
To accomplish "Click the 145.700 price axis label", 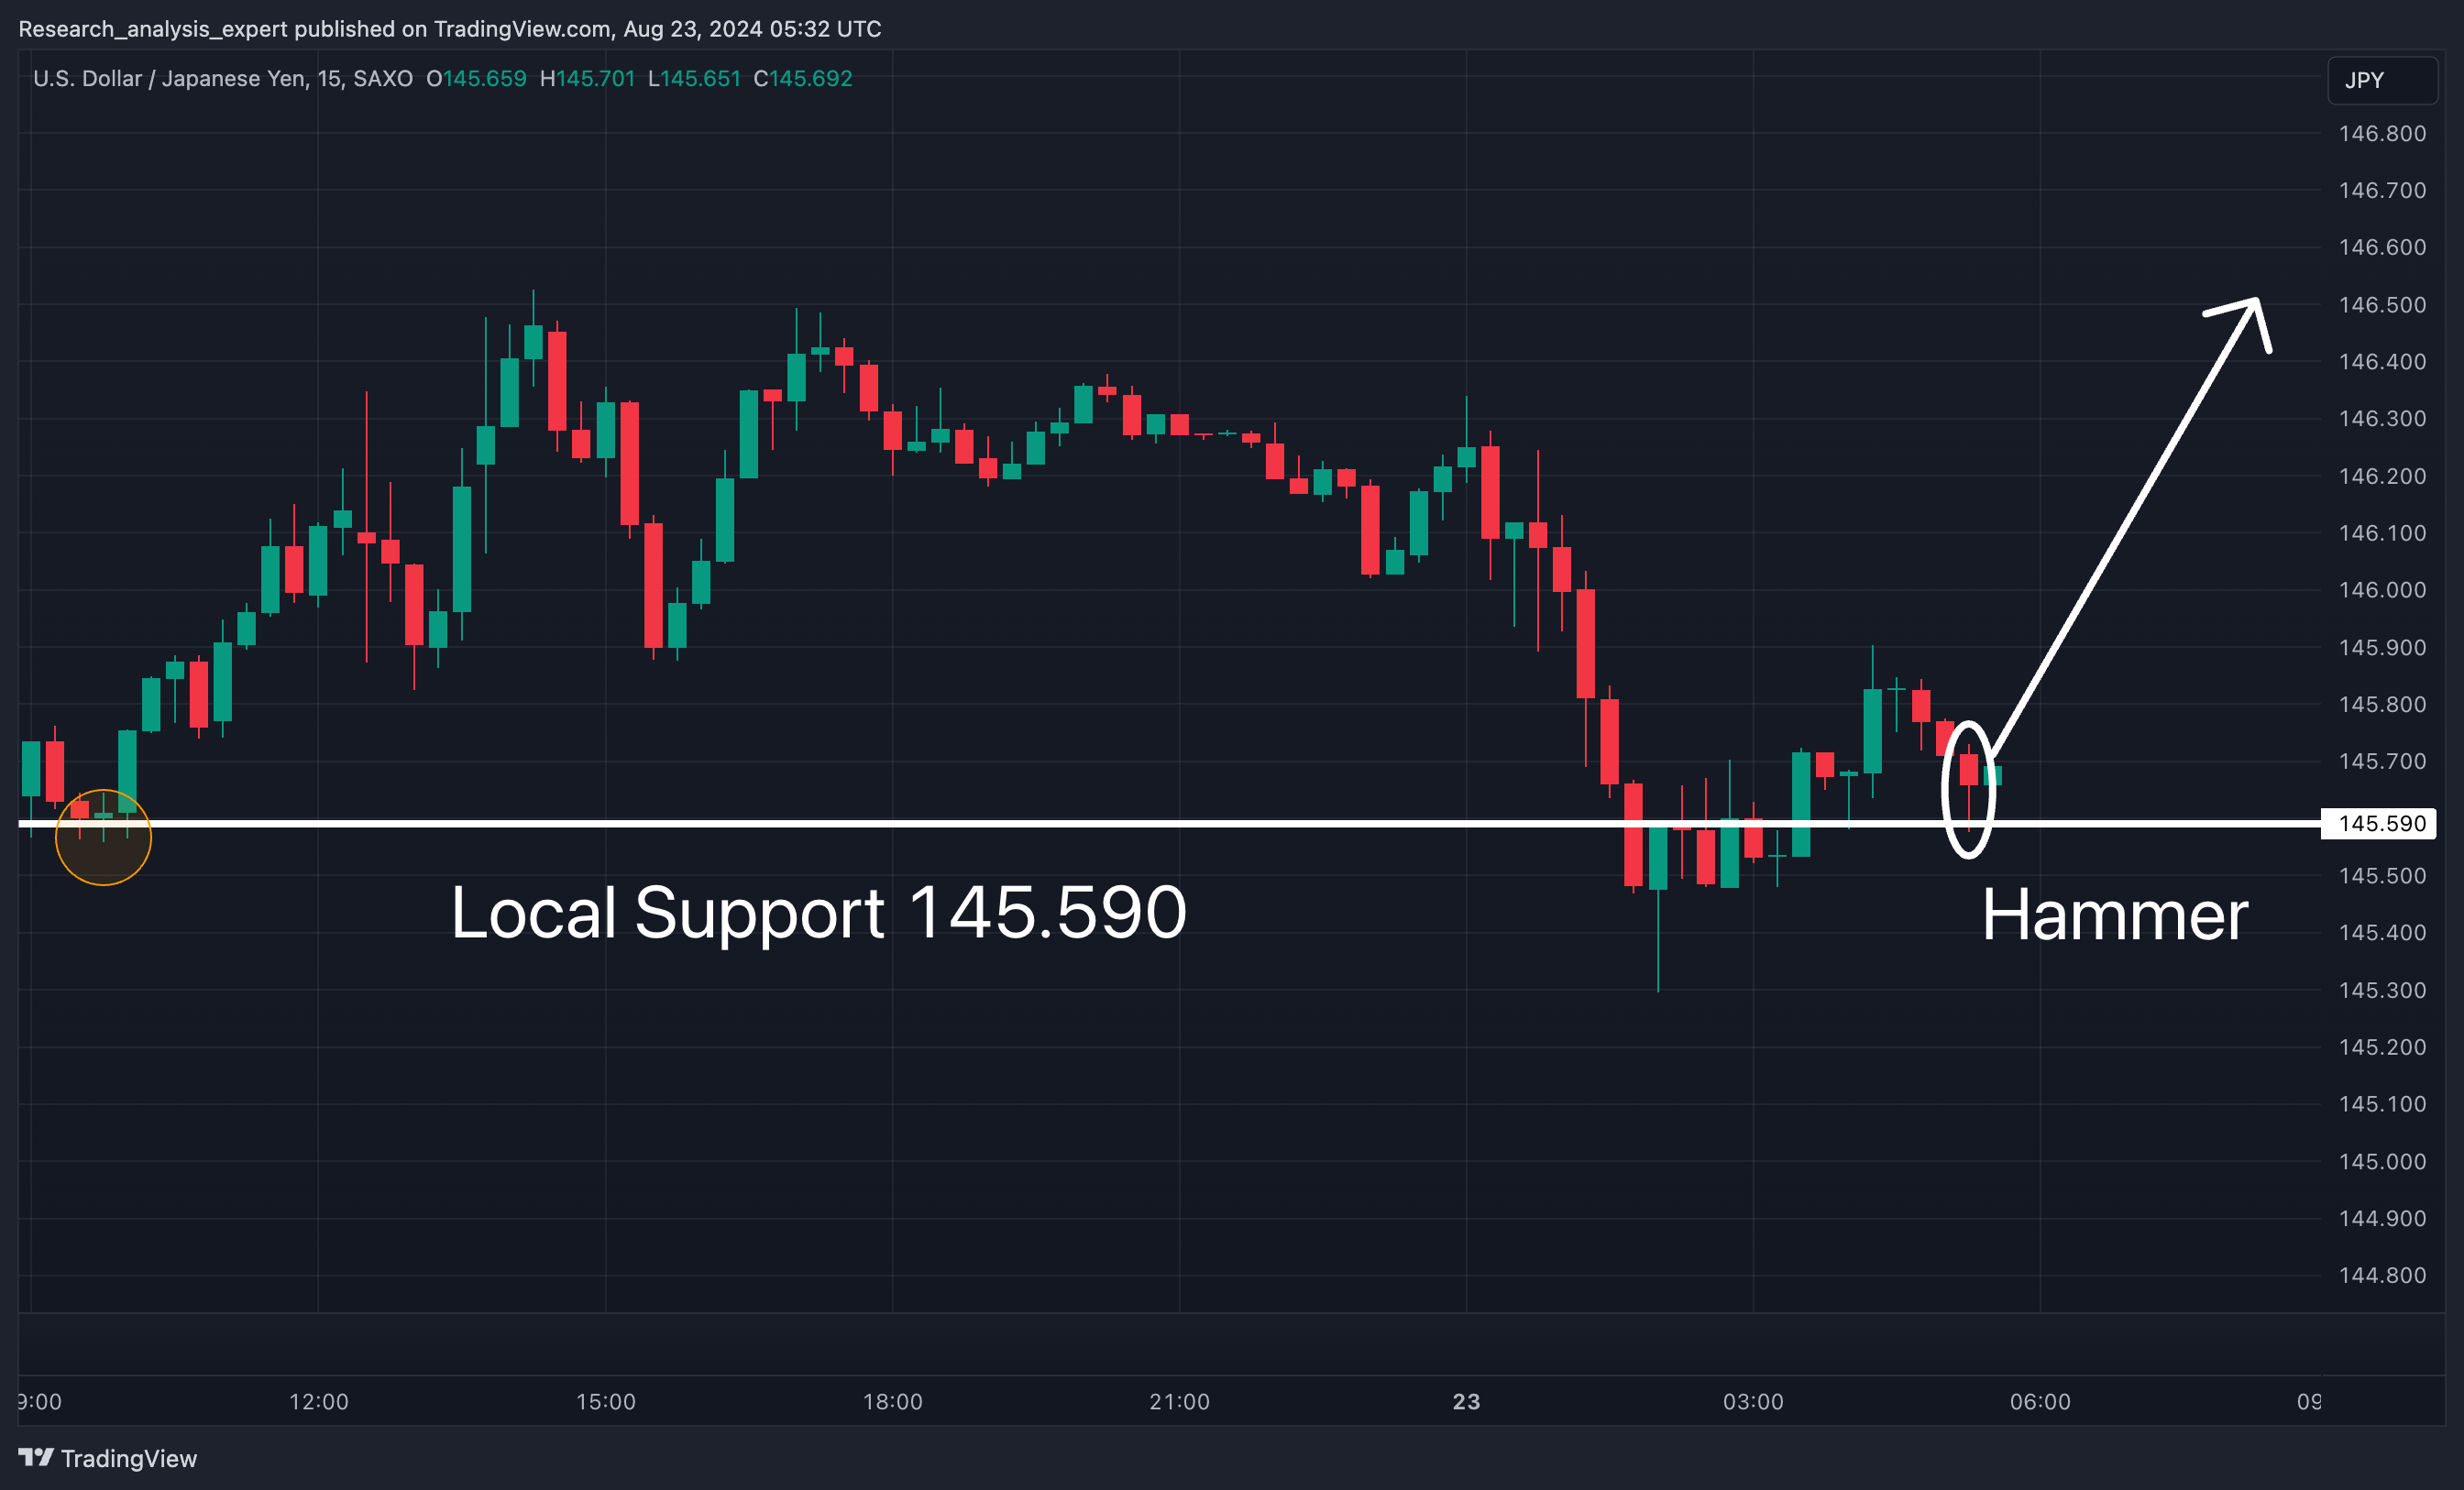I will [x=2382, y=761].
